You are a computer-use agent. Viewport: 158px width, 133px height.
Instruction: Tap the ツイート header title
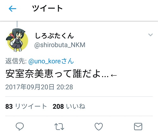(x=47, y=8)
